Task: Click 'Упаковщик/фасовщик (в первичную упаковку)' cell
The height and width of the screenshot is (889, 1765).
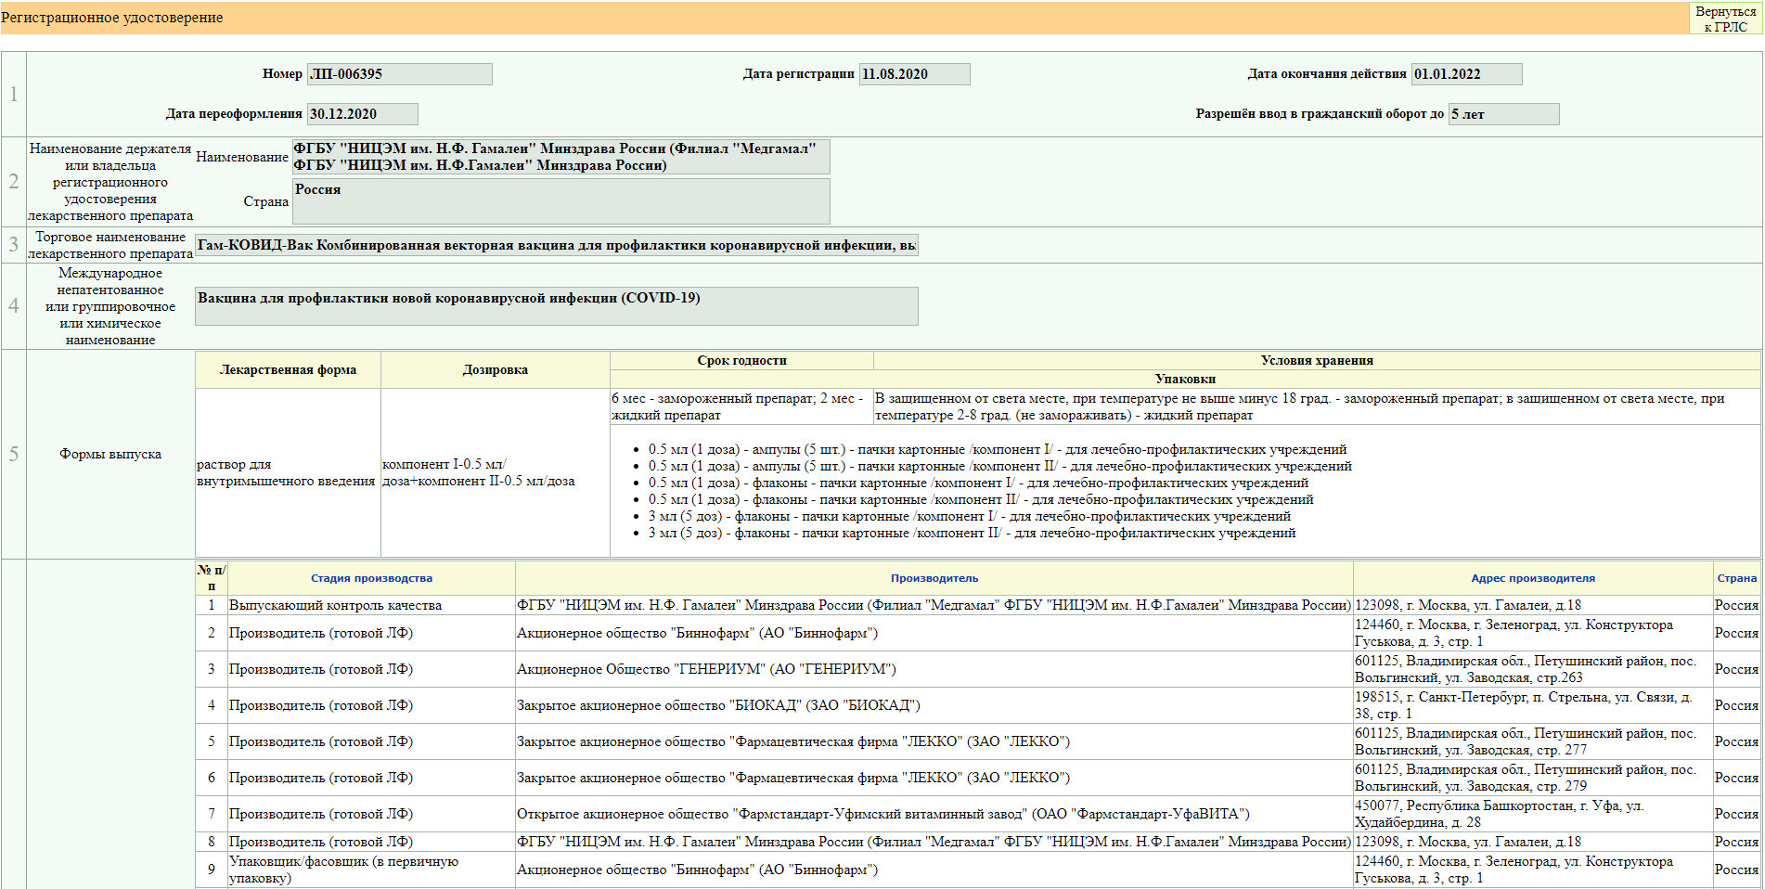Action: (371, 870)
